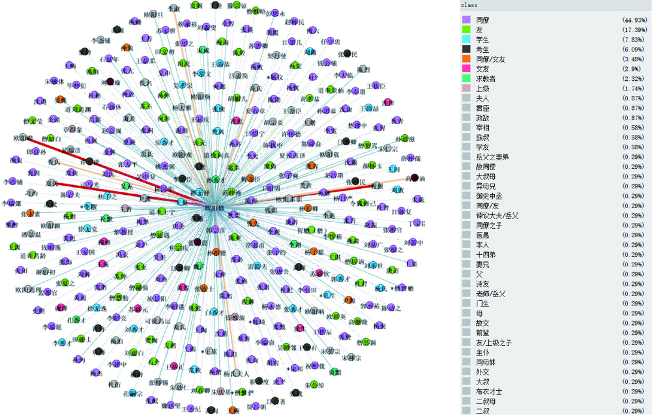The width and height of the screenshot is (652, 415).
Task: Select the 布衣才士 legend entry
Action: 488,392
